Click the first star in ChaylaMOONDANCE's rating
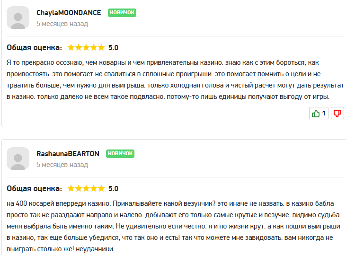346x255 pixels. (71, 47)
